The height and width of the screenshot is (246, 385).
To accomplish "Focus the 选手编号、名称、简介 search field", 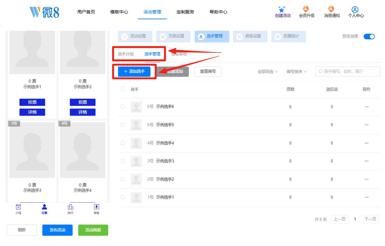I will (x=348, y=71).
